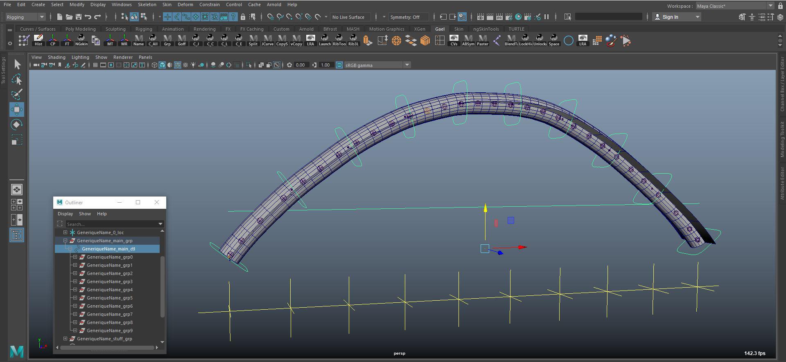The height and width of the screenshot is (362, 786).
Task: Open the IPR render icon
Action: click(x=499, y=17)
